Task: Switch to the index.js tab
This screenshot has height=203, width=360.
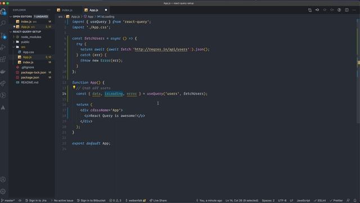Action: pos(67,10)
